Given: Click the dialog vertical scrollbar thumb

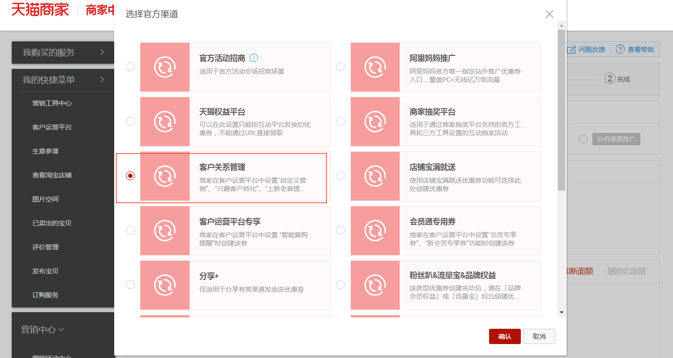Looking at the screenshot, I should [561, 110].
